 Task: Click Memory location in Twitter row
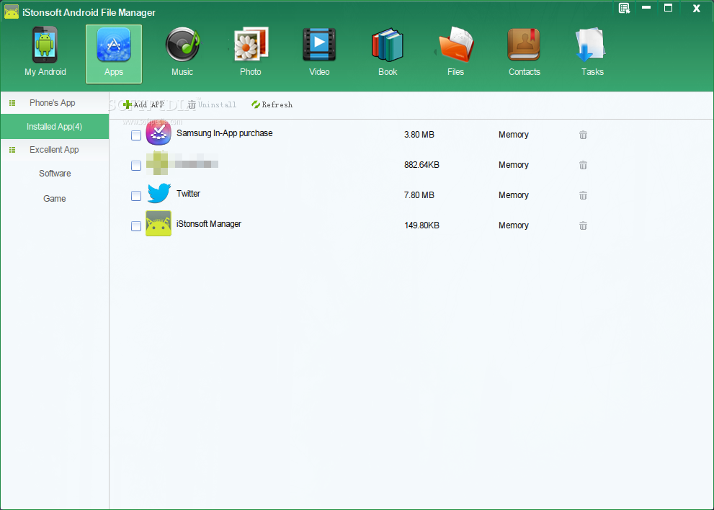coord(513,195)
